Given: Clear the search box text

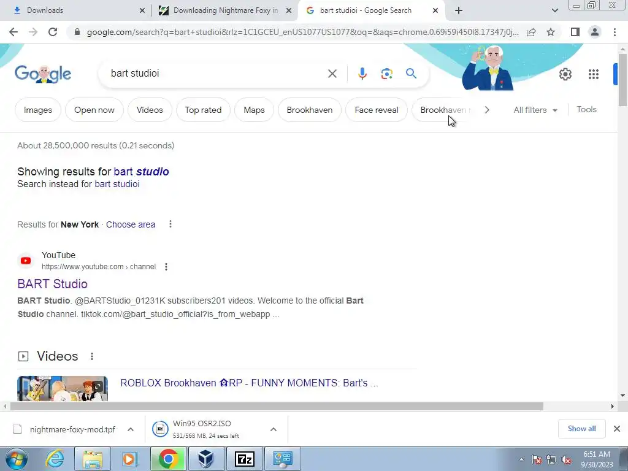Looking at the screenshot, I should click(332, 74).
